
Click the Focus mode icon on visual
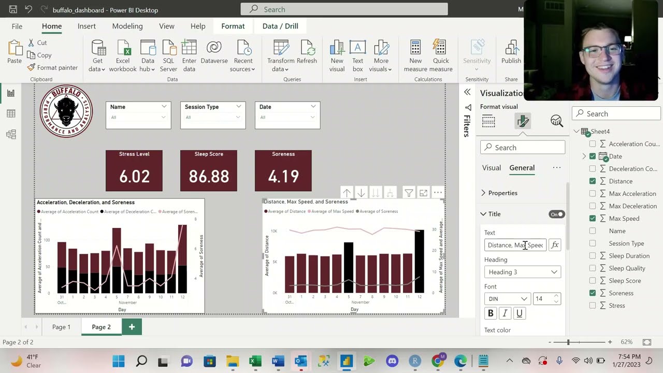click(x=423, y=193)
